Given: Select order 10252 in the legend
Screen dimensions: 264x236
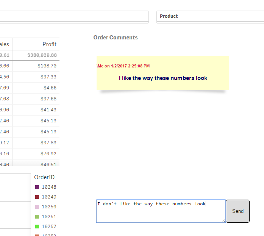Looking at the screenshot, I should tap(49, 227).
